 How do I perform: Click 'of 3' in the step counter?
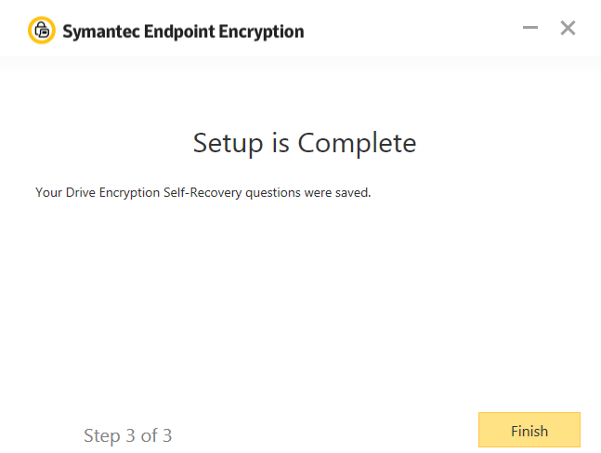(x=156, y=435)
